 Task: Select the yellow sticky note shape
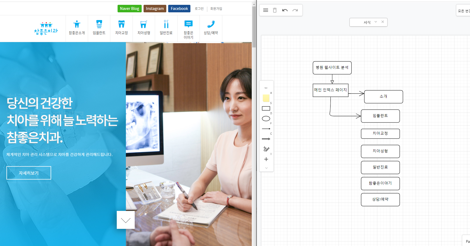coord(266,98)
